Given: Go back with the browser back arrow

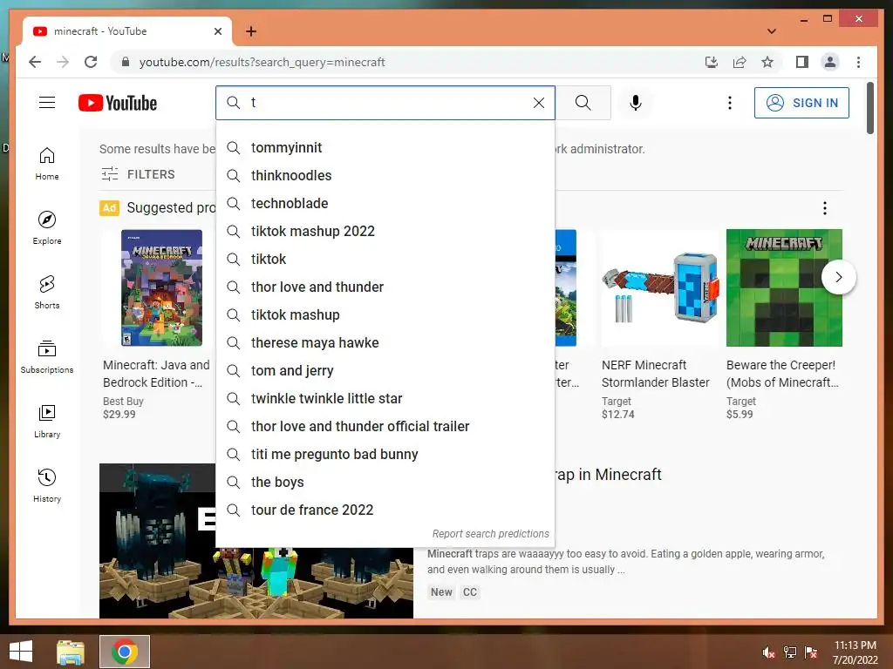Looking at the screenshot, I should (35, 62).
